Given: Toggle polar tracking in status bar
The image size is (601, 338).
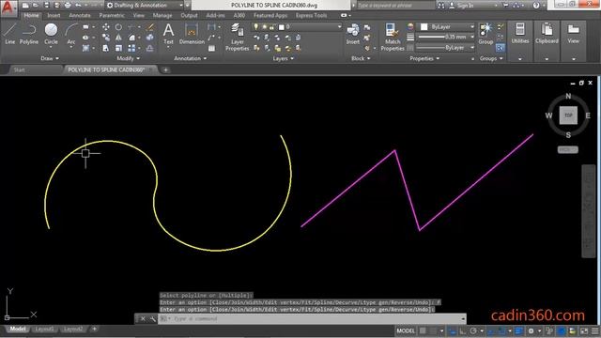Looking at the screenshot, I should [473, 330].
